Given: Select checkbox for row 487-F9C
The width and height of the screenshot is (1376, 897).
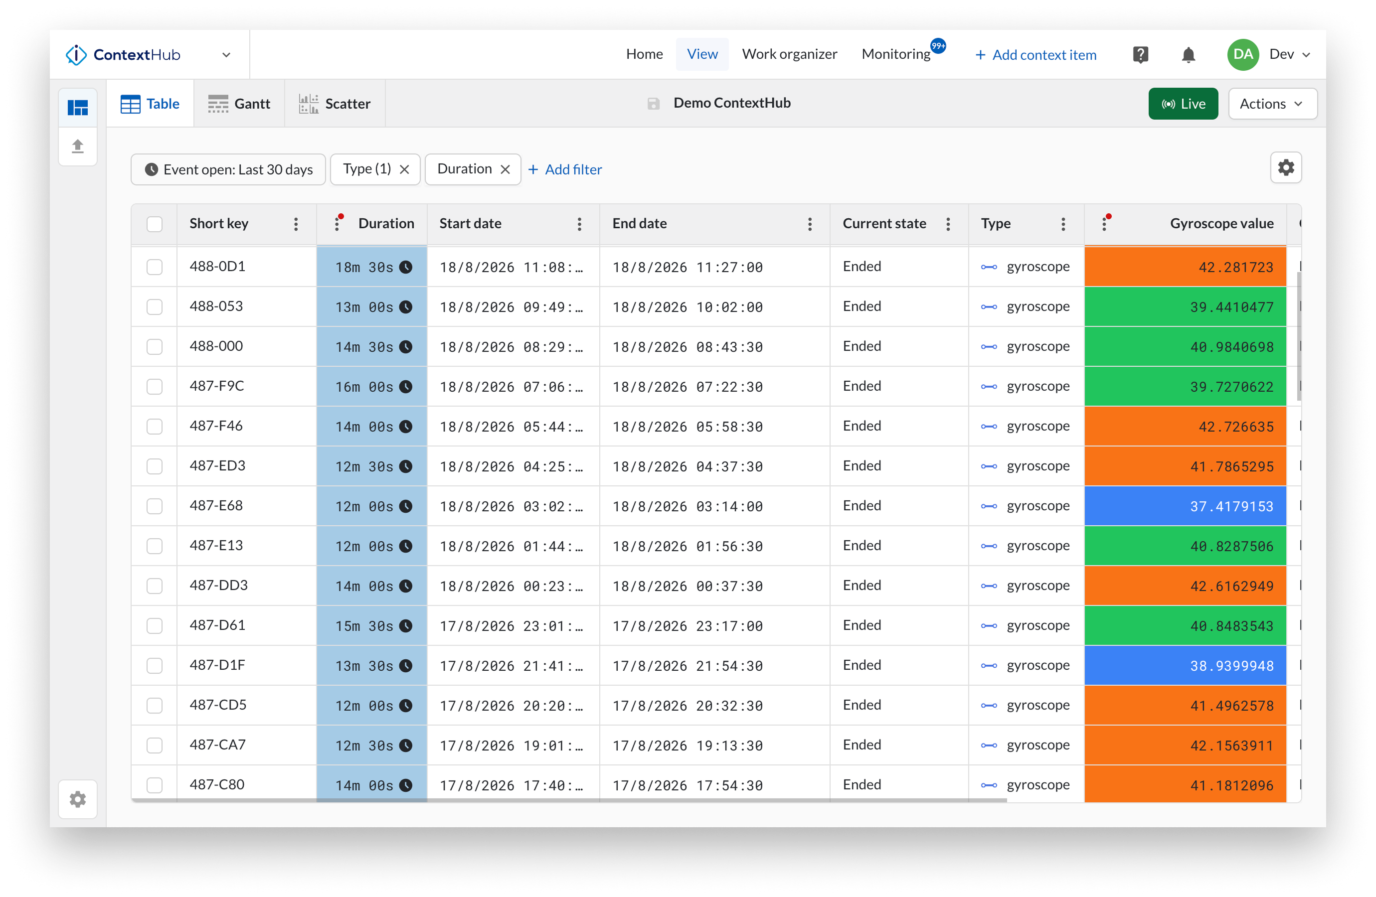Looking at the screenshot, I should [155, 387].
